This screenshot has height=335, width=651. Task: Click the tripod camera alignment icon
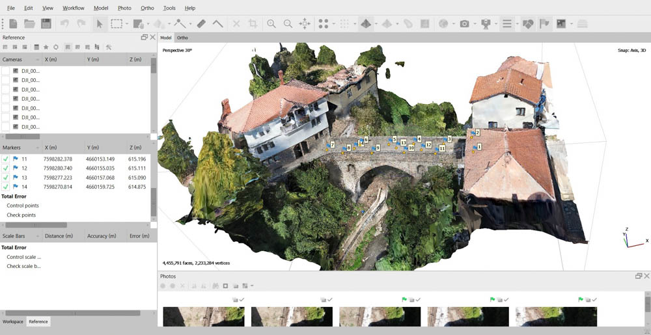(x=486, y=23)
